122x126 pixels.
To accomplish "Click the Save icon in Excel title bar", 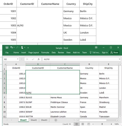I will 7,48.
